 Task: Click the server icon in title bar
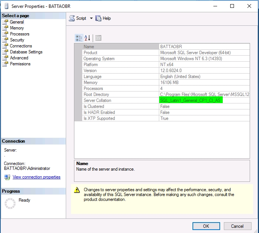click(x=6, y=6)
